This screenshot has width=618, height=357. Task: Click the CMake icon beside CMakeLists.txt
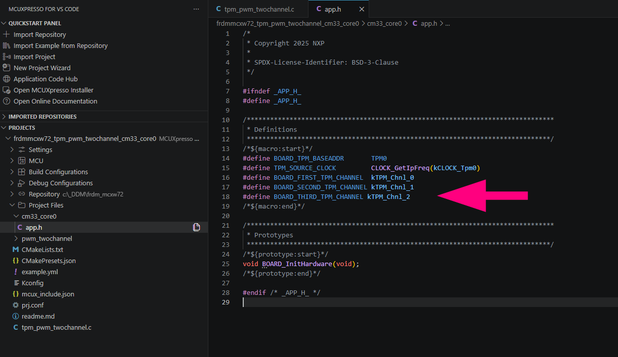16,249
